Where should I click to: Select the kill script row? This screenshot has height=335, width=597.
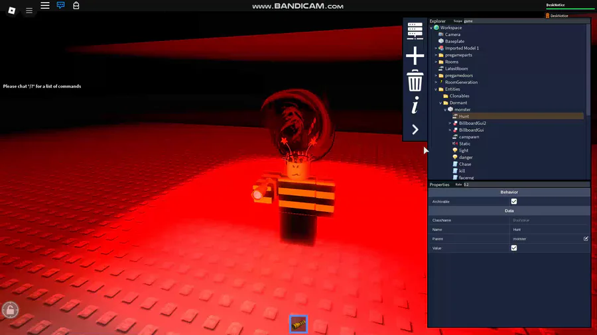pyautogui.click(x=462, y=171)
